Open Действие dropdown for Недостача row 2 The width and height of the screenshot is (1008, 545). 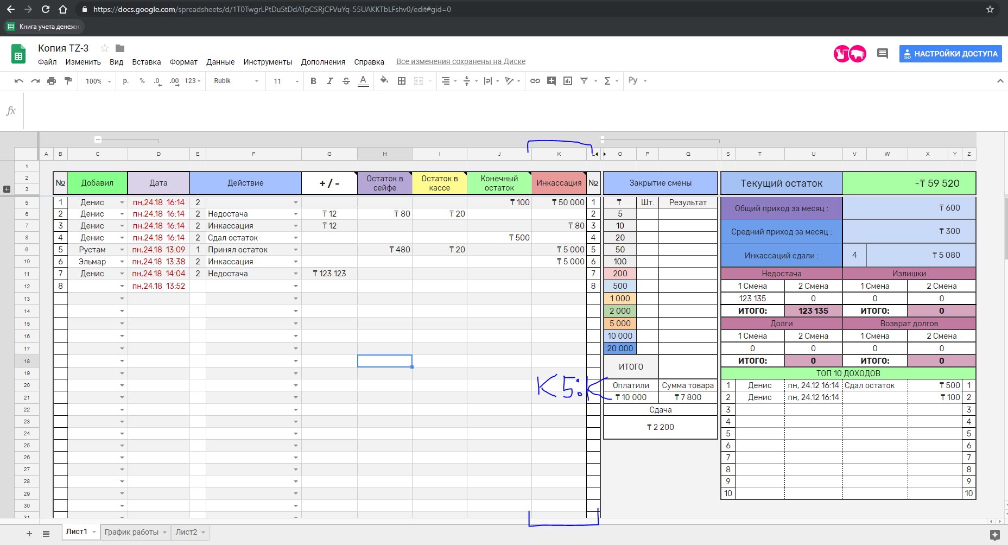coord(296,214)
